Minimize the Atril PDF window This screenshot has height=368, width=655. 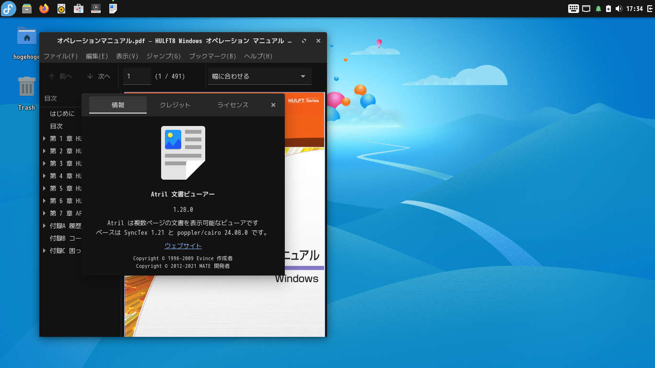(x=290, y=41)
